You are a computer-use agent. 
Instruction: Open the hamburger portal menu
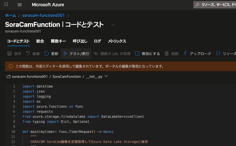pos(20,5)
